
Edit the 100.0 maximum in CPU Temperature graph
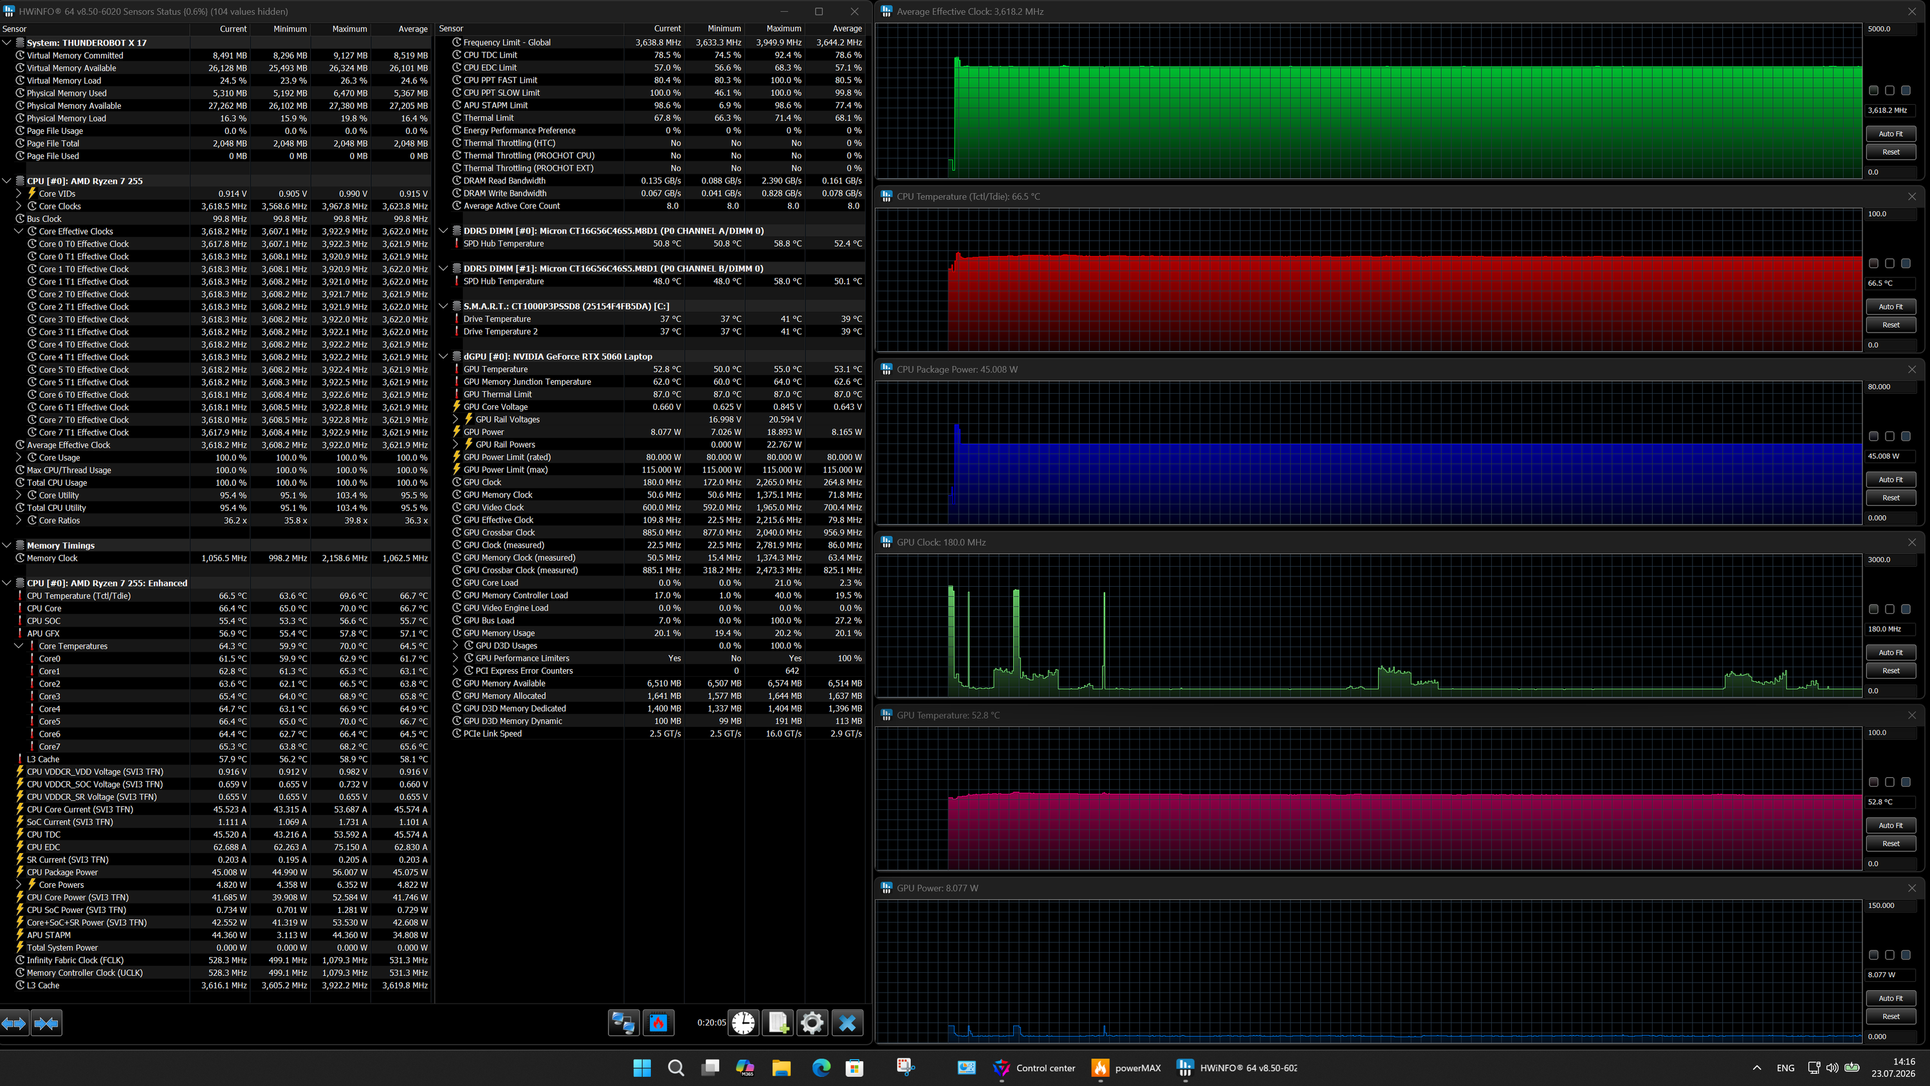(1890, 214)
